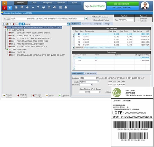The image size is (154, 147).
Task: Save with the floppy disk icon
Action: tap(22, 7)
